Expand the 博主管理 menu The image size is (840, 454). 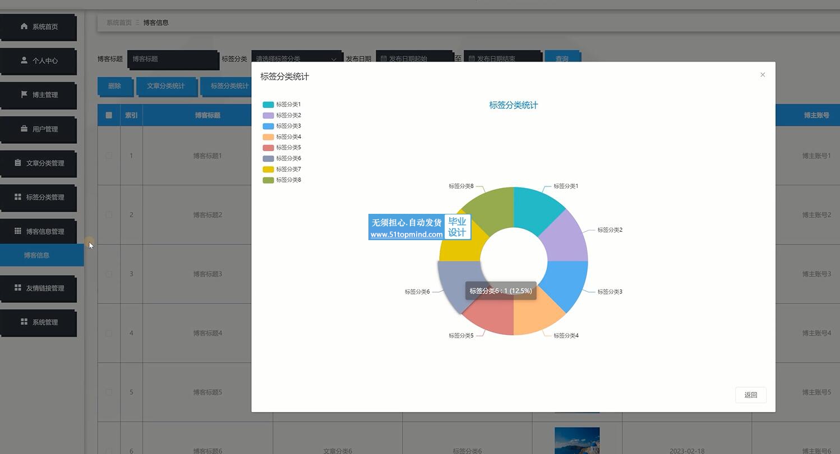[38, 95]
